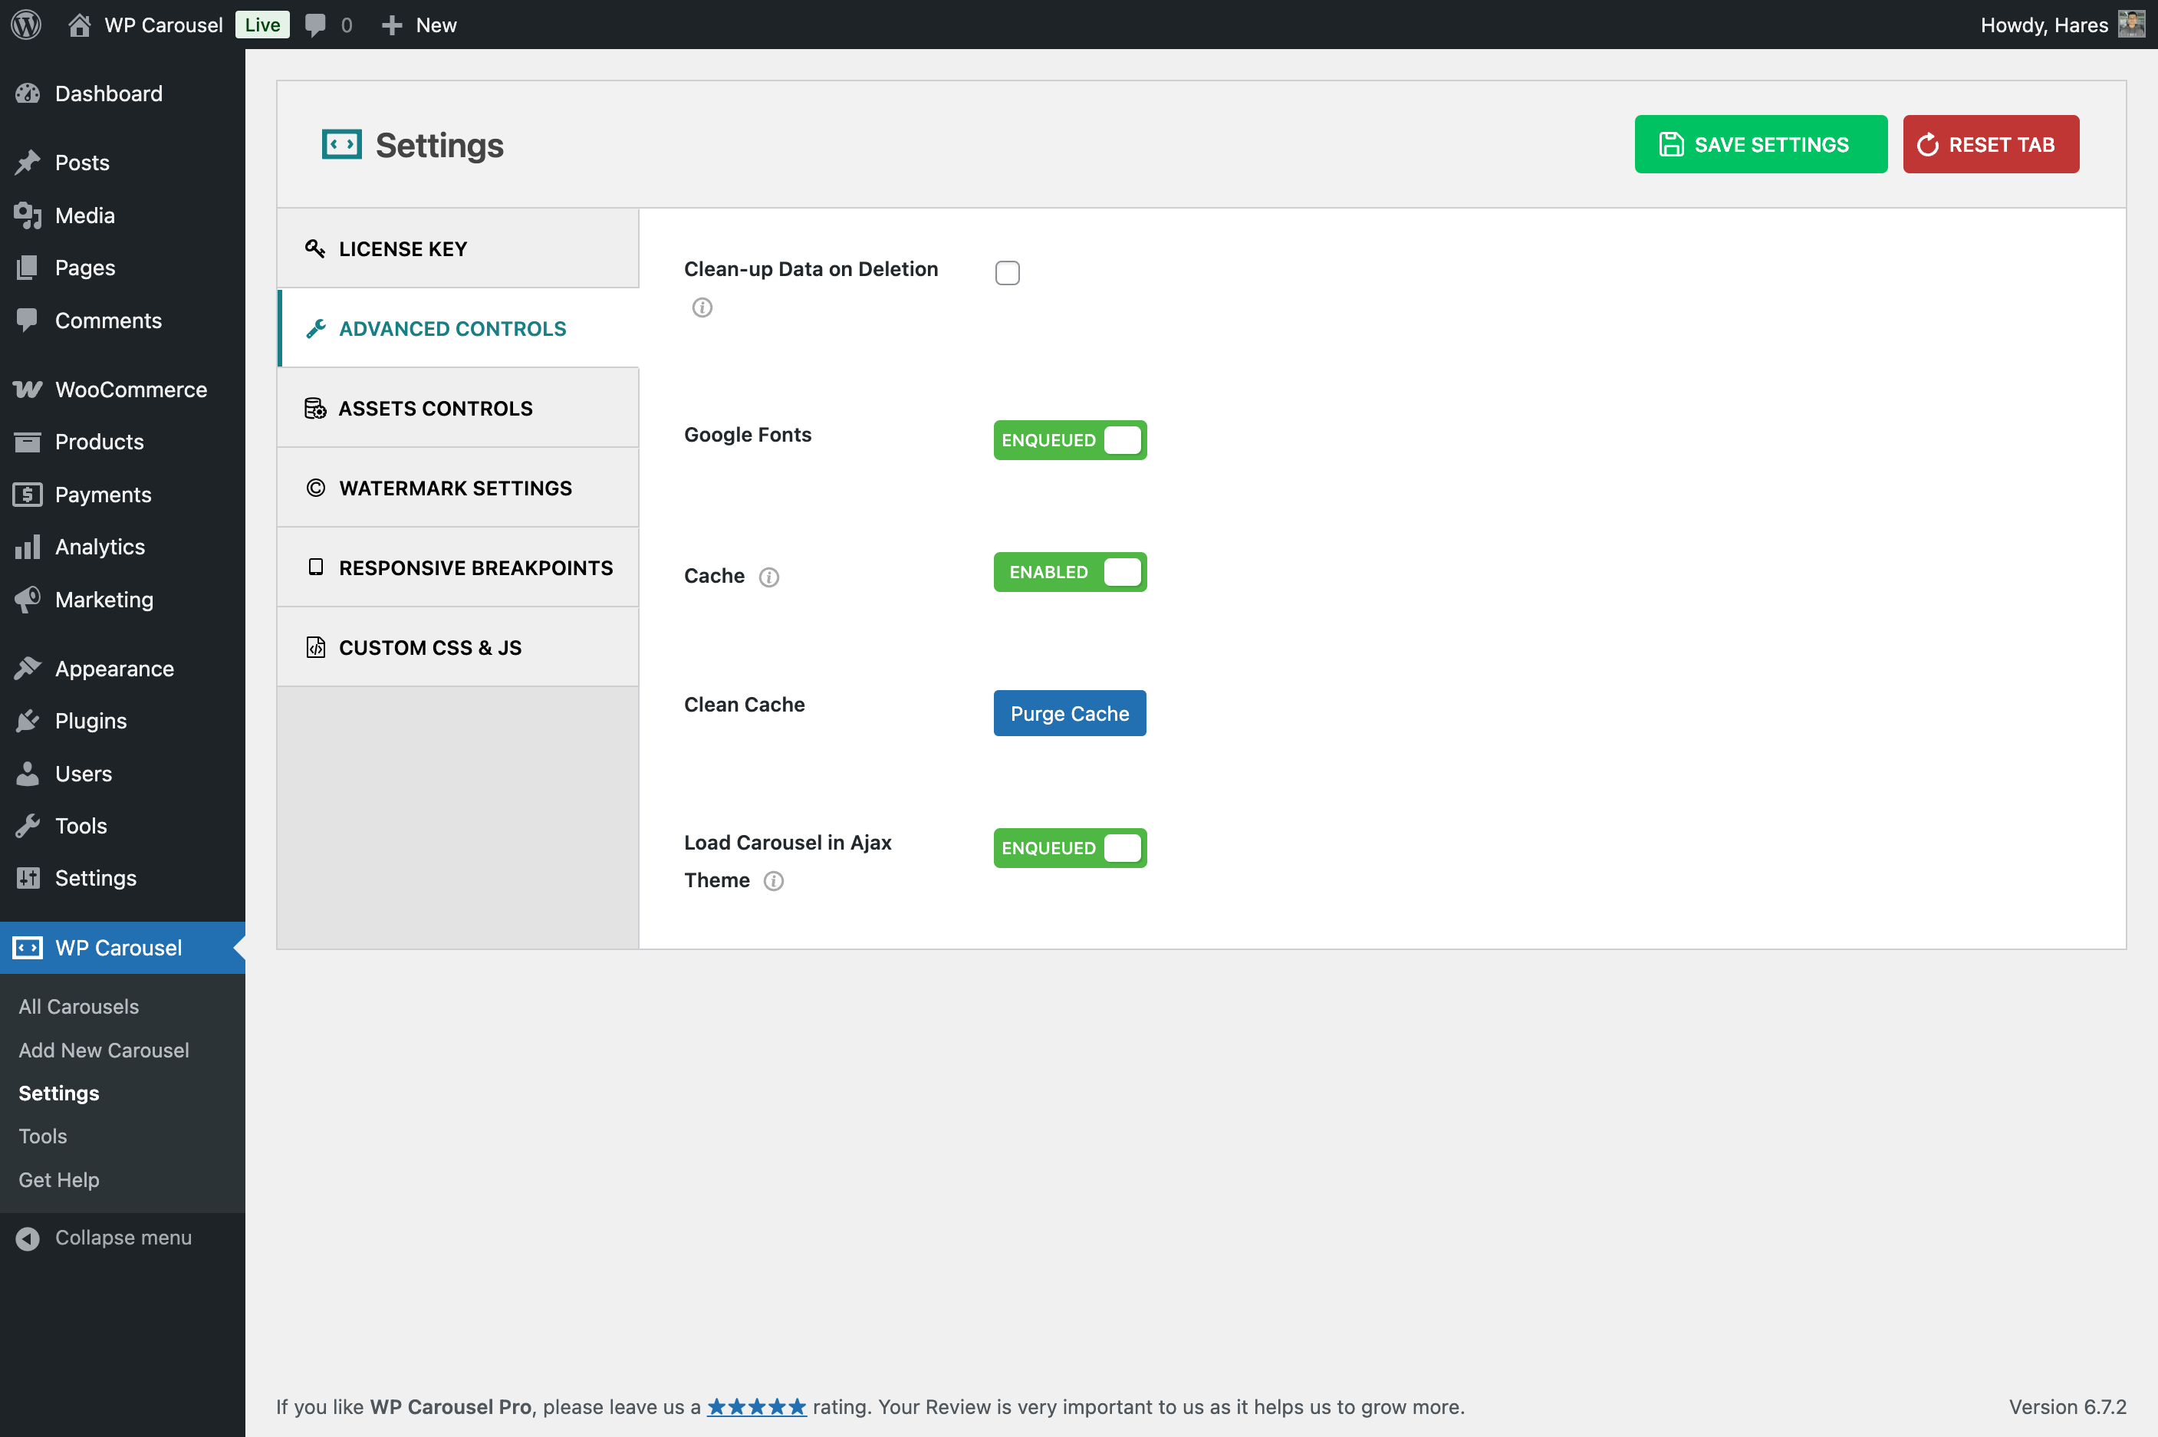Click info icon next to Cache

click(x=769, y=577)
